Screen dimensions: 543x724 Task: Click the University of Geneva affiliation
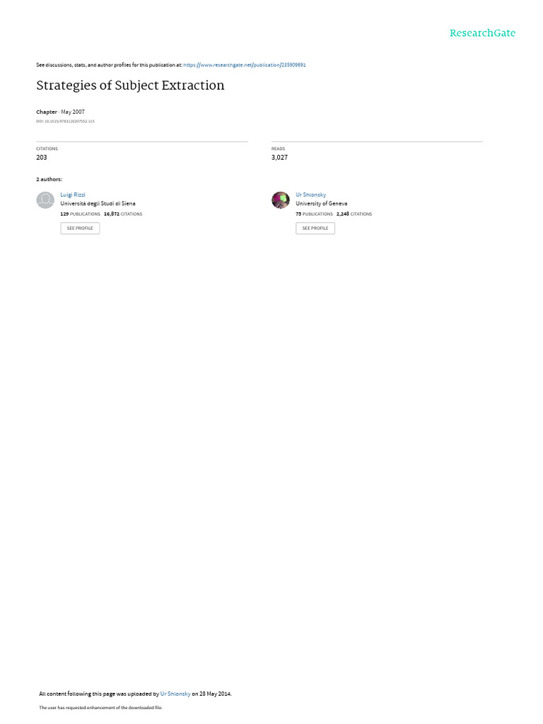(x=322, y=204)
